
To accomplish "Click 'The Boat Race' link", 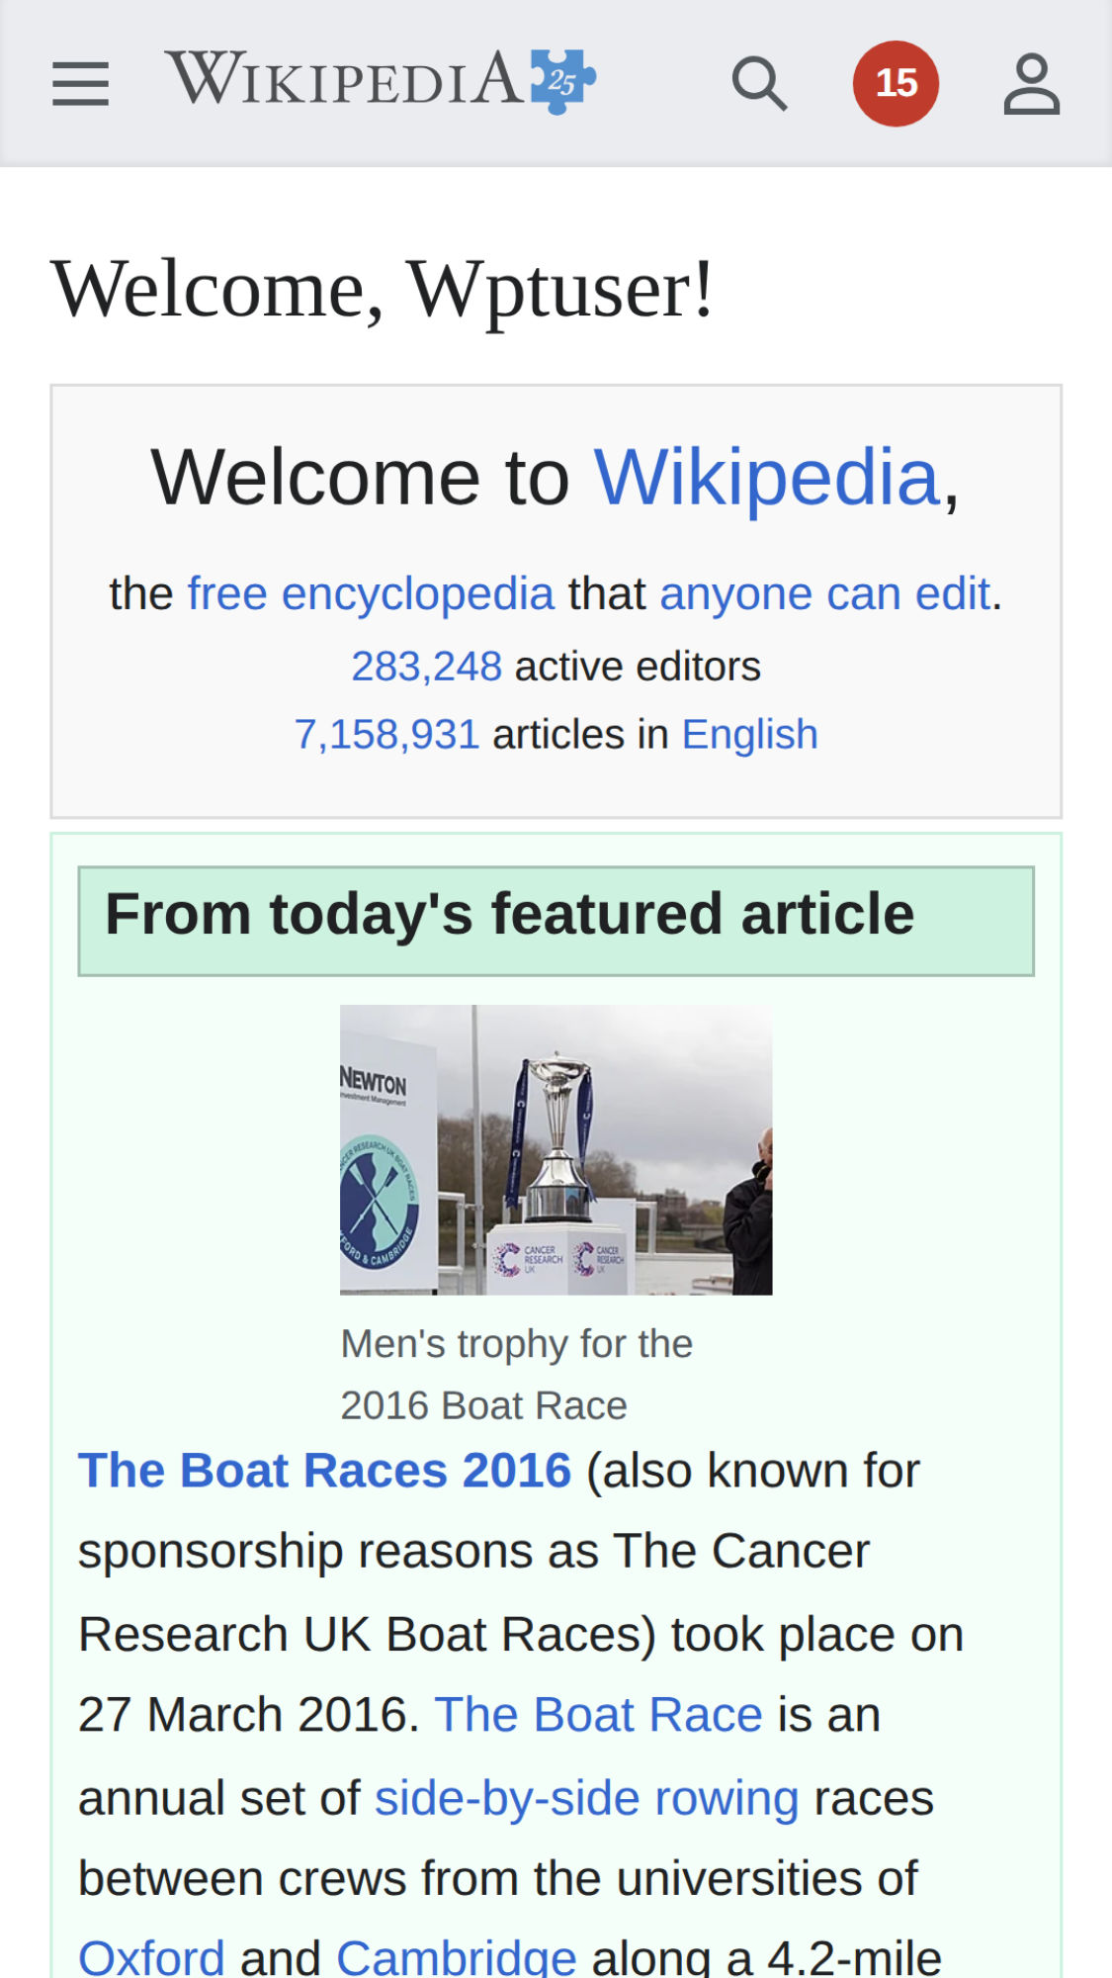I will (598, 1715).
